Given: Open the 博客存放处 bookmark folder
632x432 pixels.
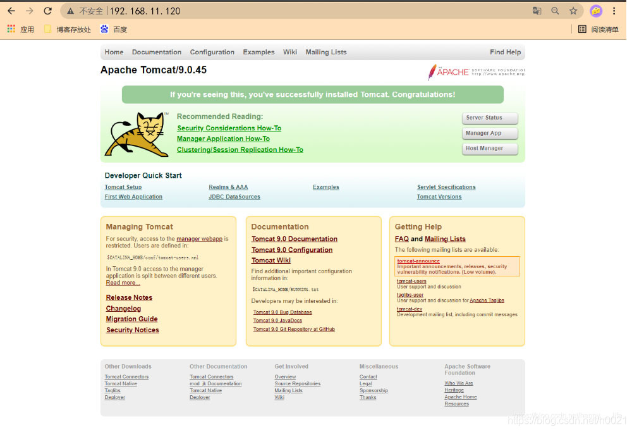Looking at the screenshot, I should point(68,30).
